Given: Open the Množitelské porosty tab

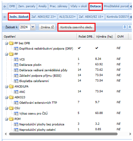Looking at the screenshot, I should (116, 6).
